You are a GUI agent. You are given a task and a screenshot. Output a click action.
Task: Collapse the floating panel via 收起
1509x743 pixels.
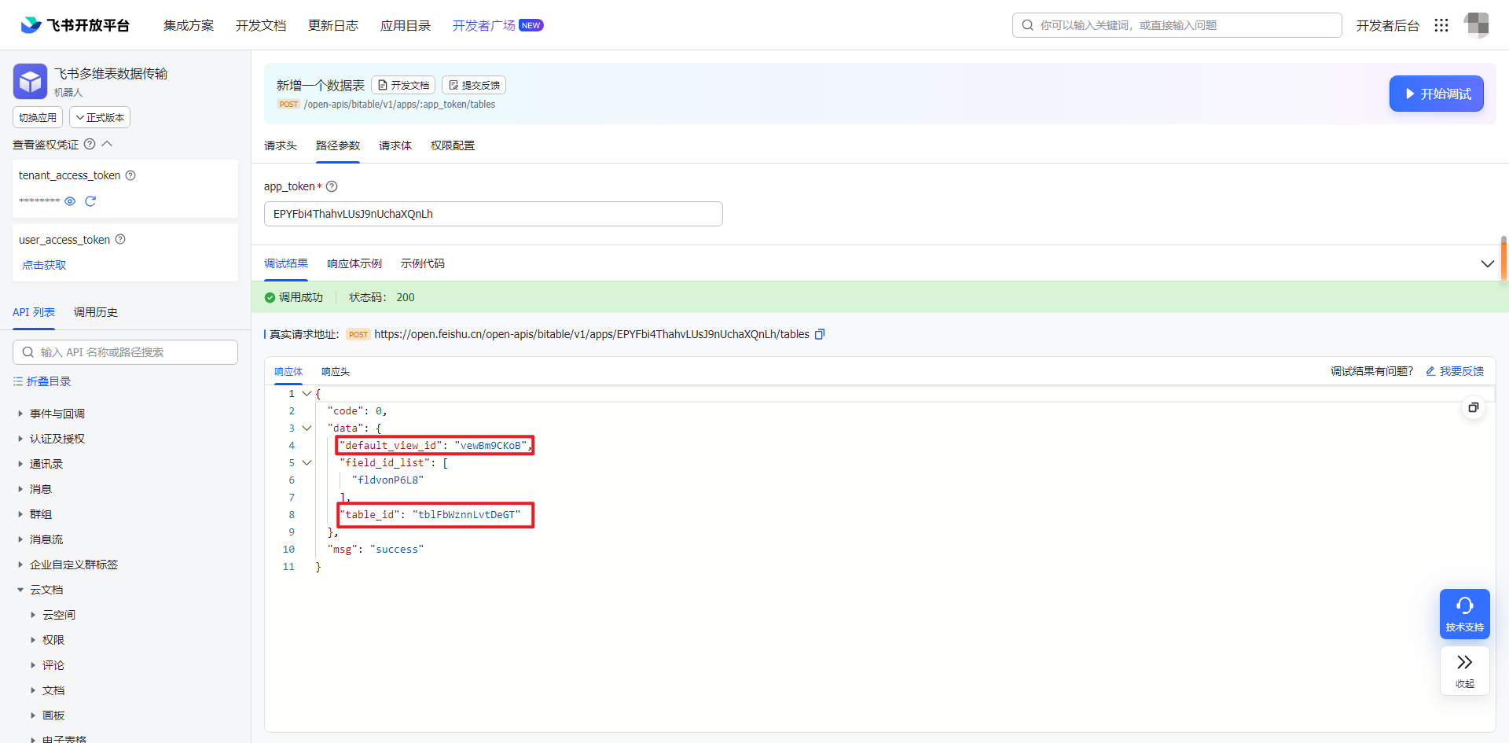point(1465,670)
